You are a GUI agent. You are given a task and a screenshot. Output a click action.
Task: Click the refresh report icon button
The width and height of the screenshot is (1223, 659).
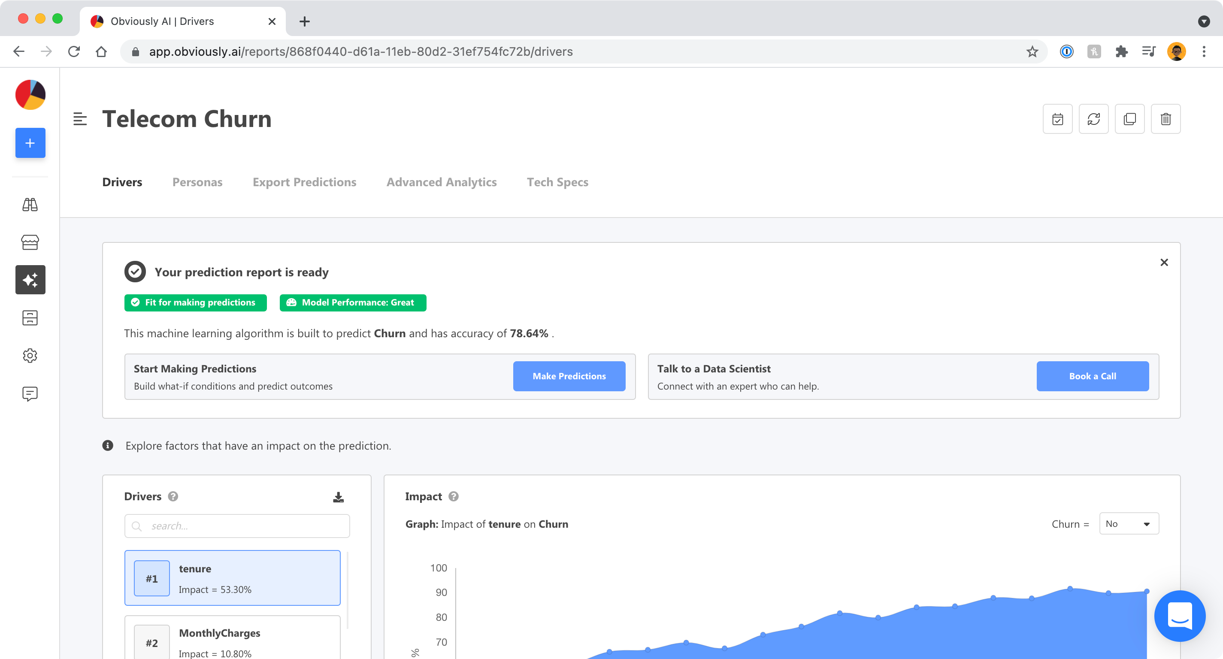[x=1093, y=119]
